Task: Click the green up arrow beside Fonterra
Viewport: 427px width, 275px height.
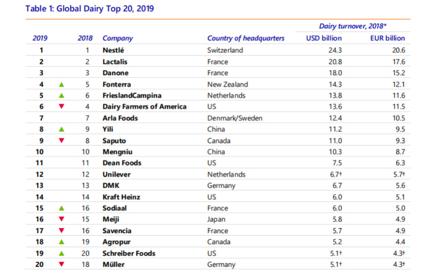Action: click(x=62, y=84)
